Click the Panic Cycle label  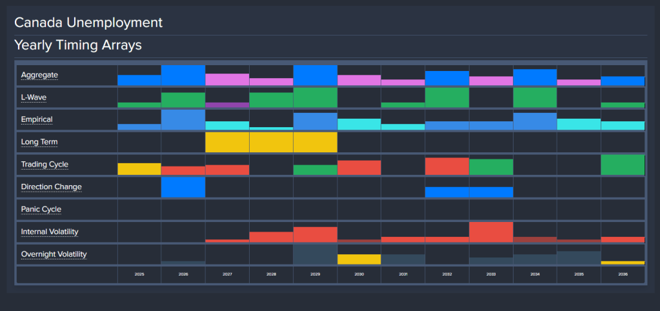pyautogui.click(x=41, y=209)
